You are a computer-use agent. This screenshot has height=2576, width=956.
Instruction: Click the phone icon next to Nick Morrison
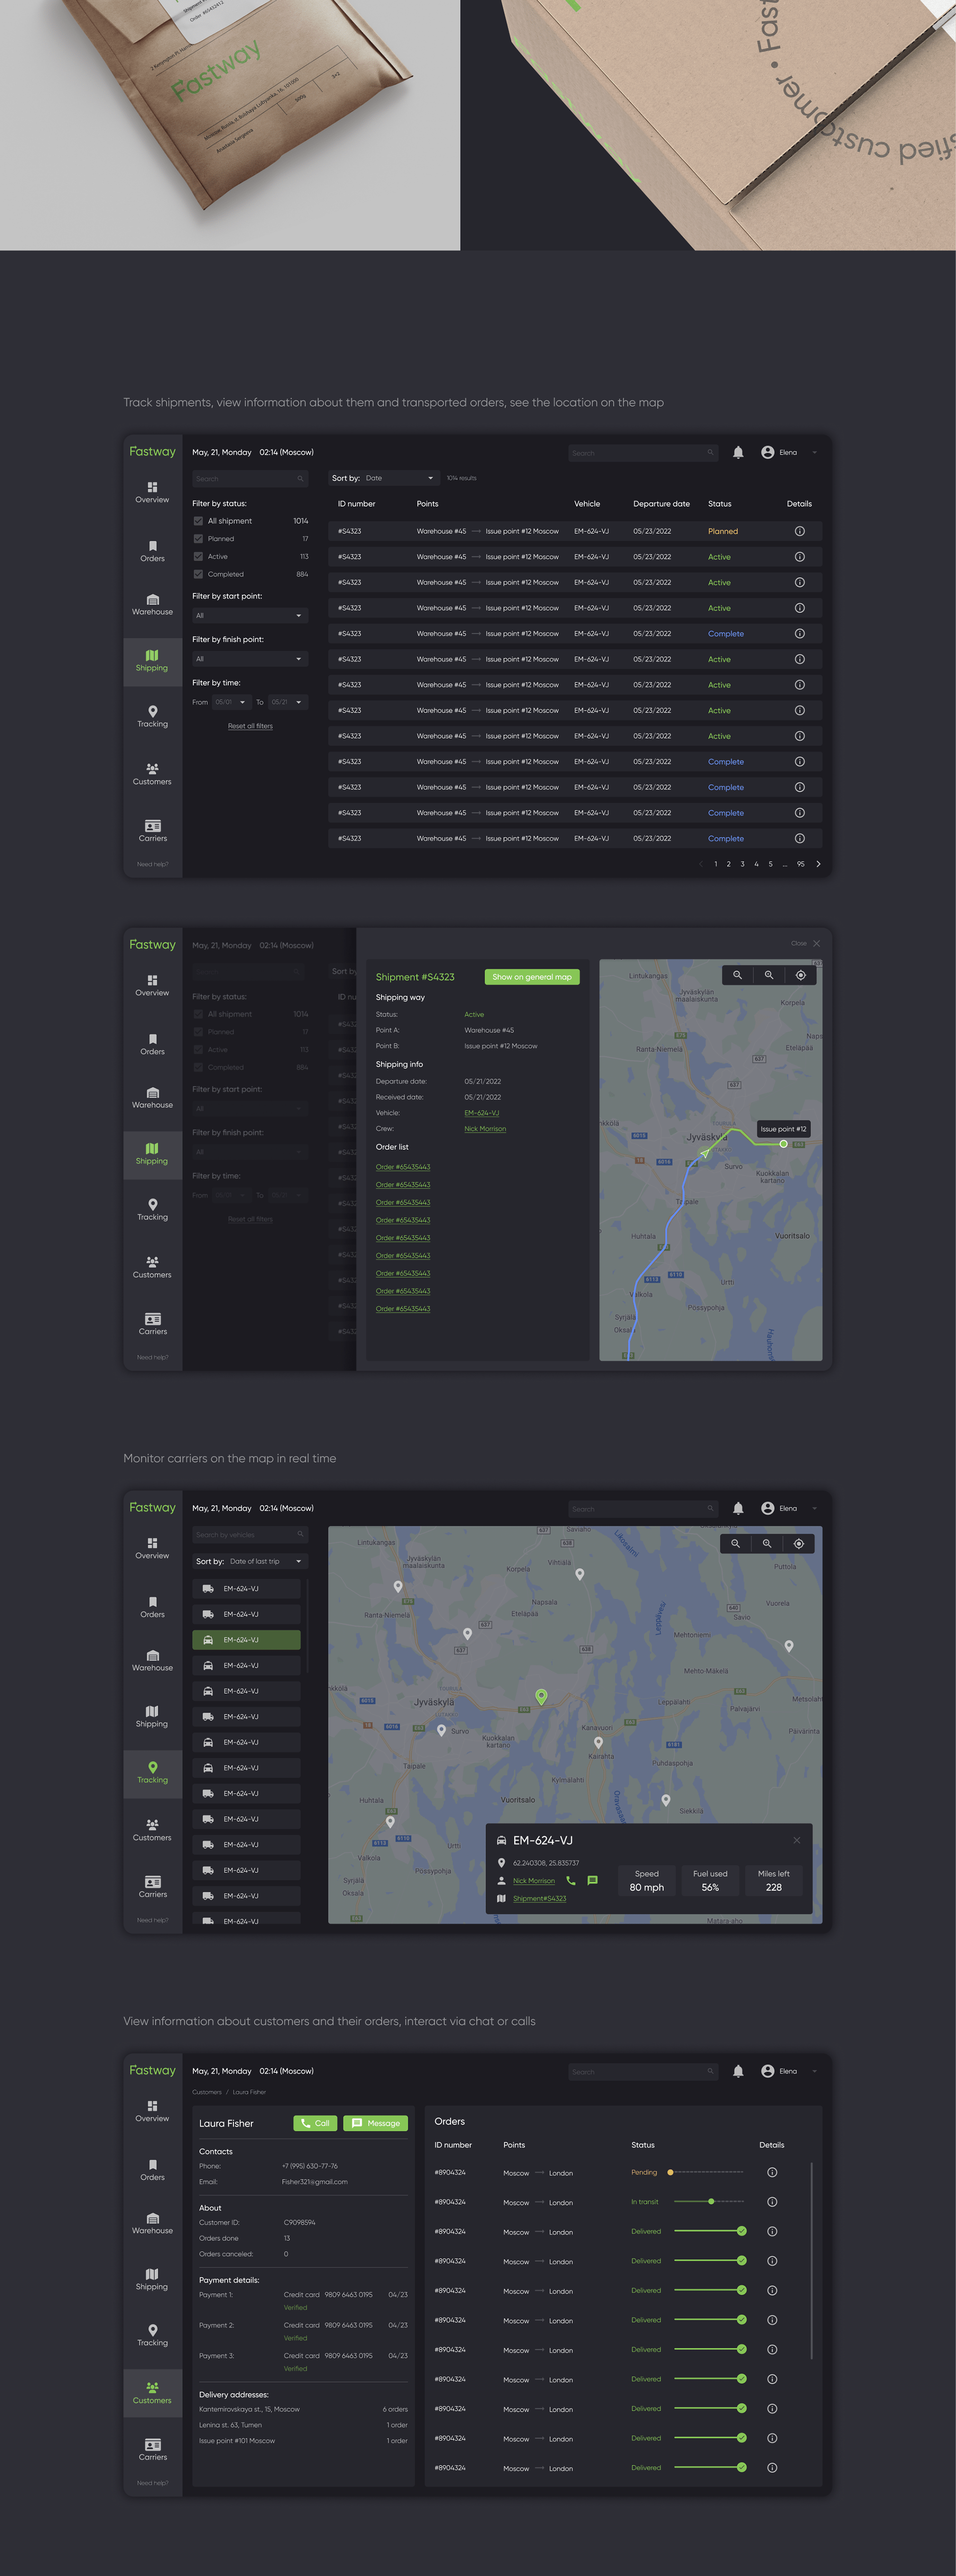coord(571,1880)
